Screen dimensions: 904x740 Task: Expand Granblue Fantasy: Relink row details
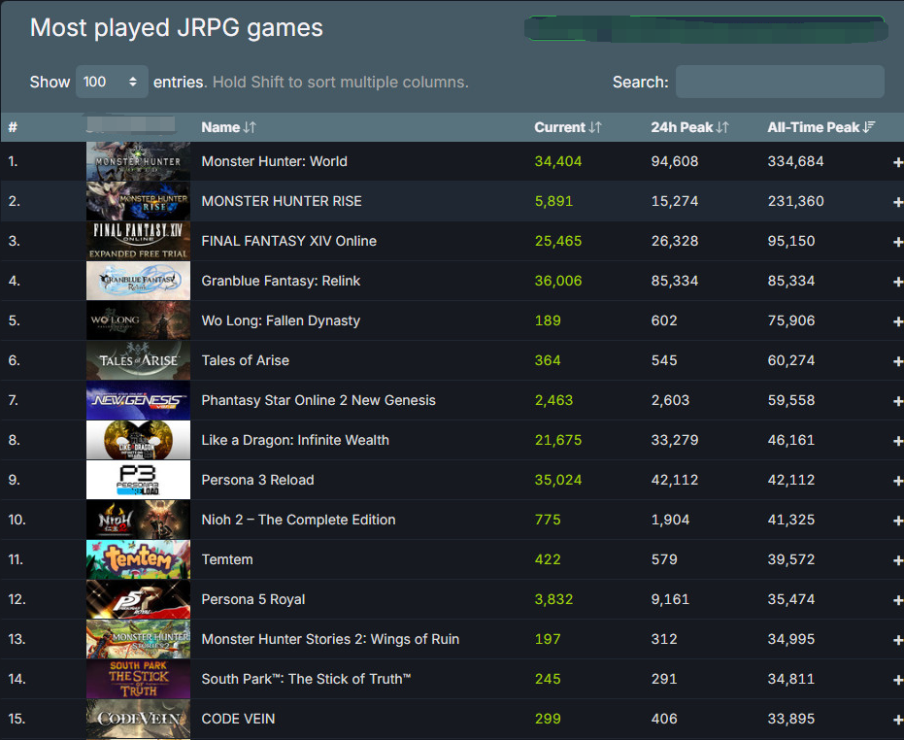tap(897, 282)
